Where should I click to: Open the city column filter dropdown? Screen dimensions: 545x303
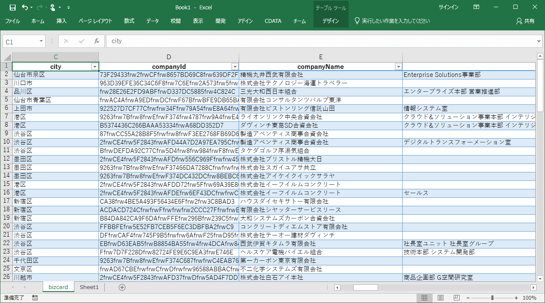coord(95,67)
